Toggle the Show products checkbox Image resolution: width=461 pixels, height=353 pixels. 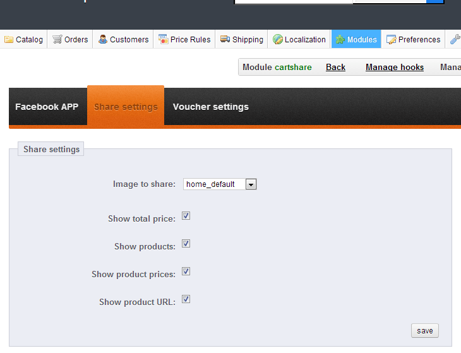pyautogui.click(x=186, y=244)
